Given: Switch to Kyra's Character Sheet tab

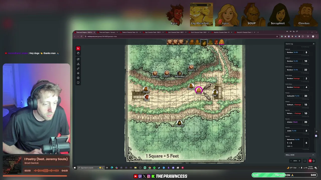Looking at the screenshot, I should [199, 32].
